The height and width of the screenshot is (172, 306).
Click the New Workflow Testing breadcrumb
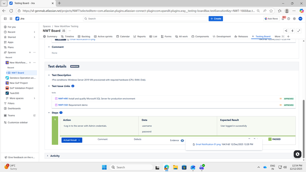(x=66, y=26)
